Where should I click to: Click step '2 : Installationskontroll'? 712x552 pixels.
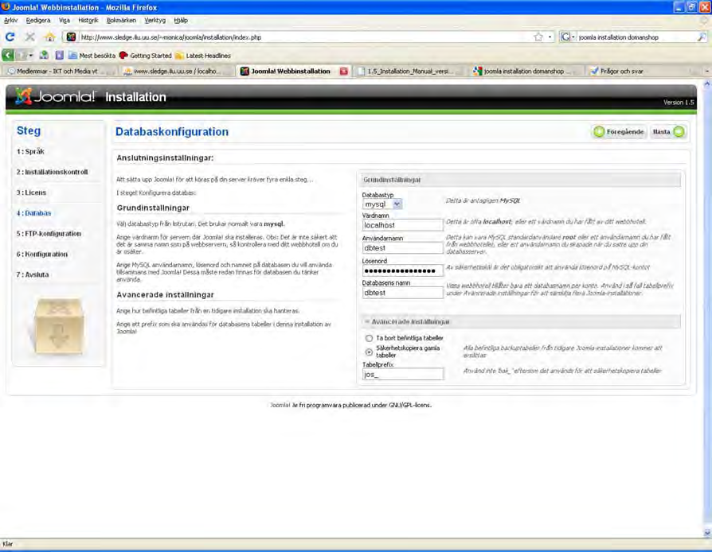click(53, 172)
